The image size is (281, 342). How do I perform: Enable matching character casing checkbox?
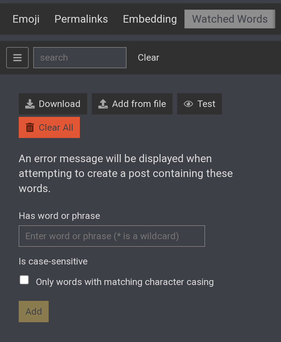24,280
